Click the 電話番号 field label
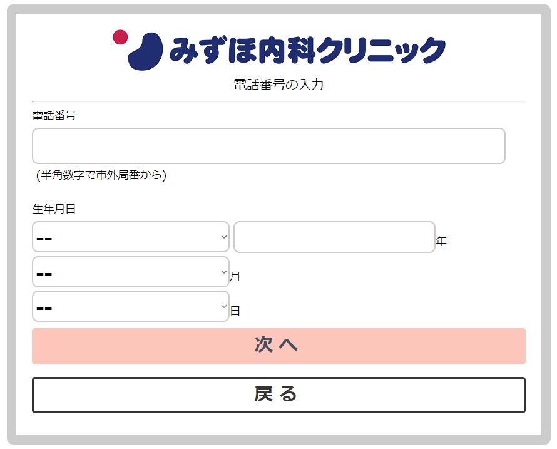The height and width of the screenshot is (449, 557). coord(54,116)
